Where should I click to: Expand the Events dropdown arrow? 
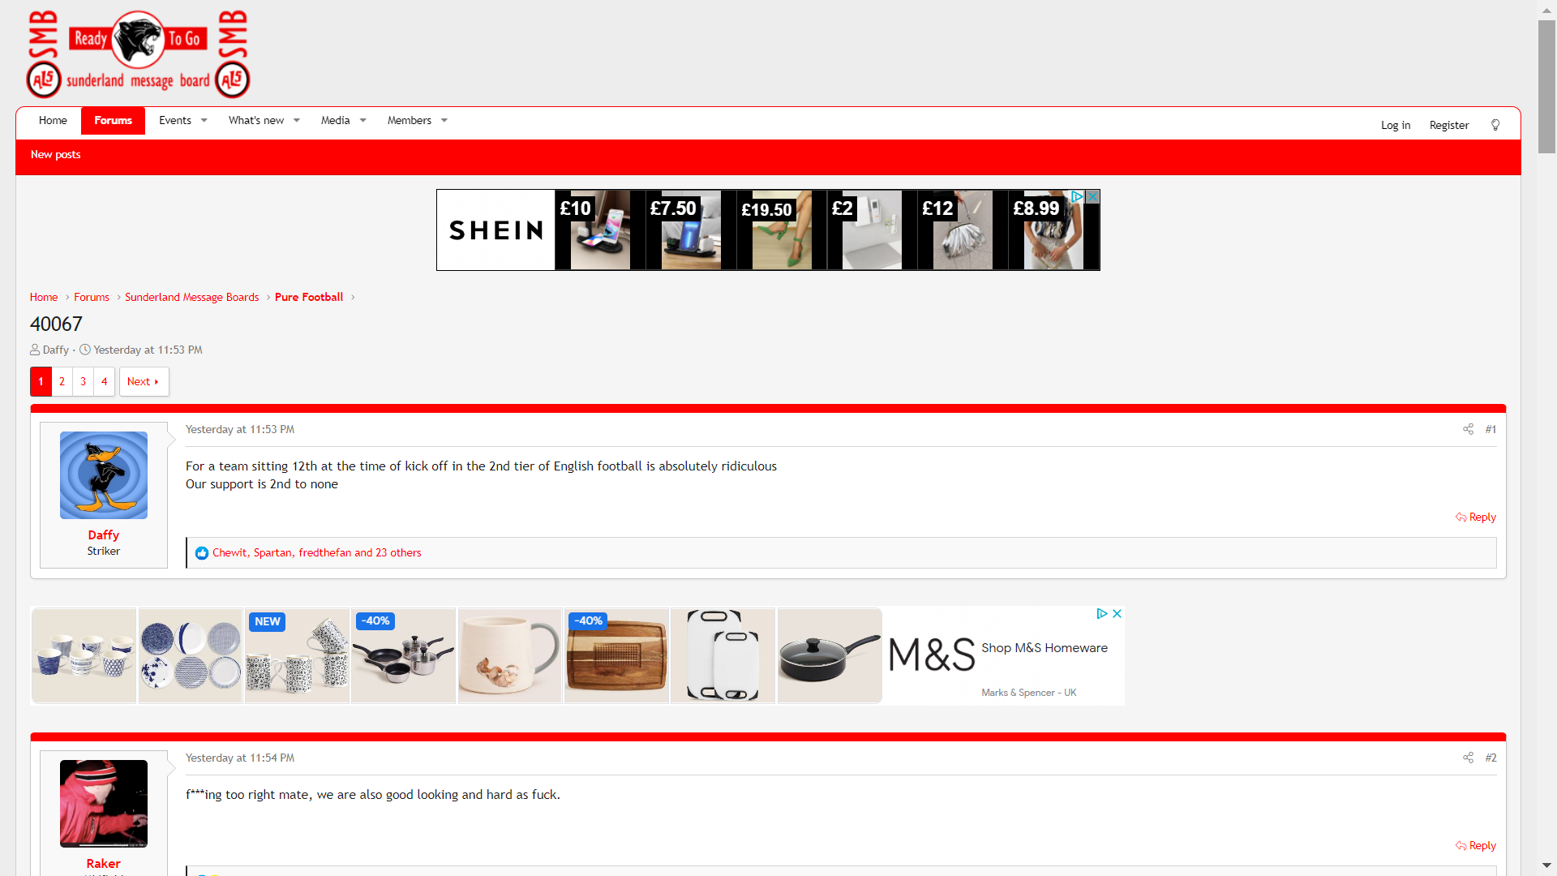coord(204,121)
